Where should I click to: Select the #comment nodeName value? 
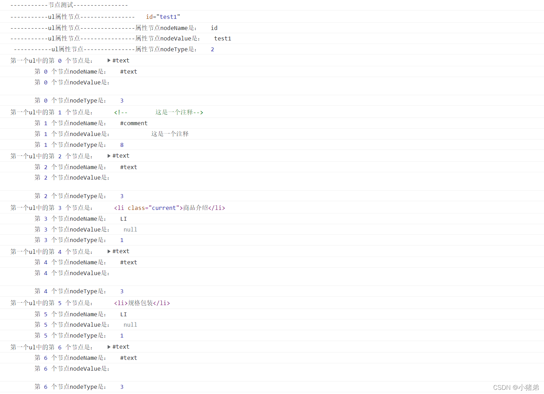(134, 123)
